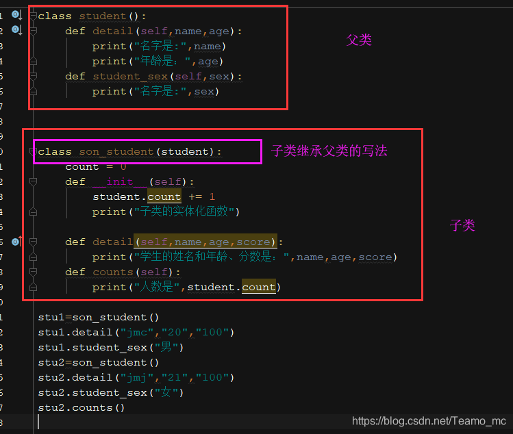The height and width of the screenshot is (434, 513).
Task: Click the line 'student.count += 1'
Action: 154,197
